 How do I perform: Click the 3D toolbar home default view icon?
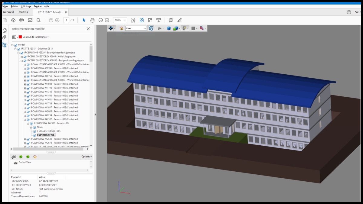[122, 28]
